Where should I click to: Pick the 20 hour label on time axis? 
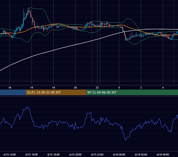75,88
